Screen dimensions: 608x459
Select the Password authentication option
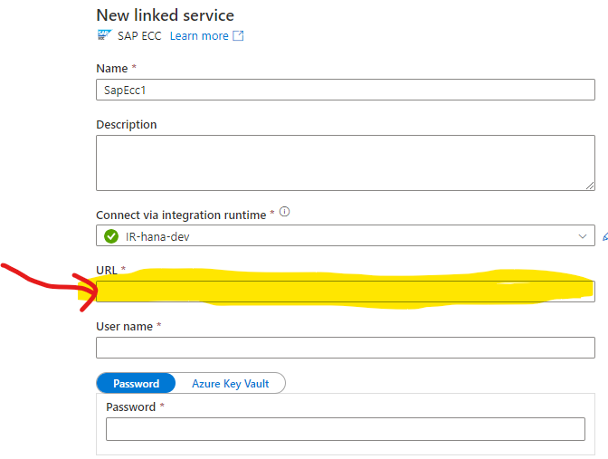[136, 383]
